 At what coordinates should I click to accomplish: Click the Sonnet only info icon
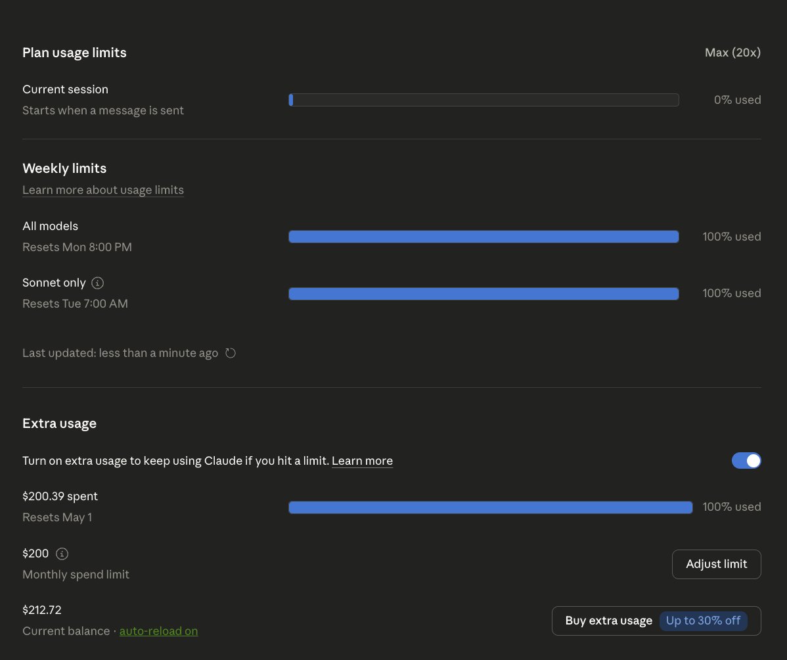[x=97, y=283]
